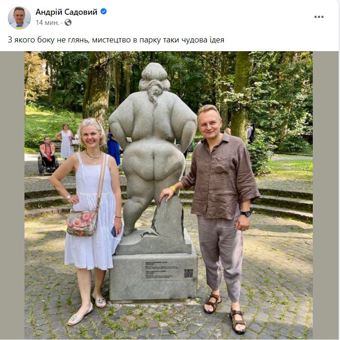Click the post caption text about мистецтво в парку
This screenshot has height=340, width=340.
click(116, 40)
